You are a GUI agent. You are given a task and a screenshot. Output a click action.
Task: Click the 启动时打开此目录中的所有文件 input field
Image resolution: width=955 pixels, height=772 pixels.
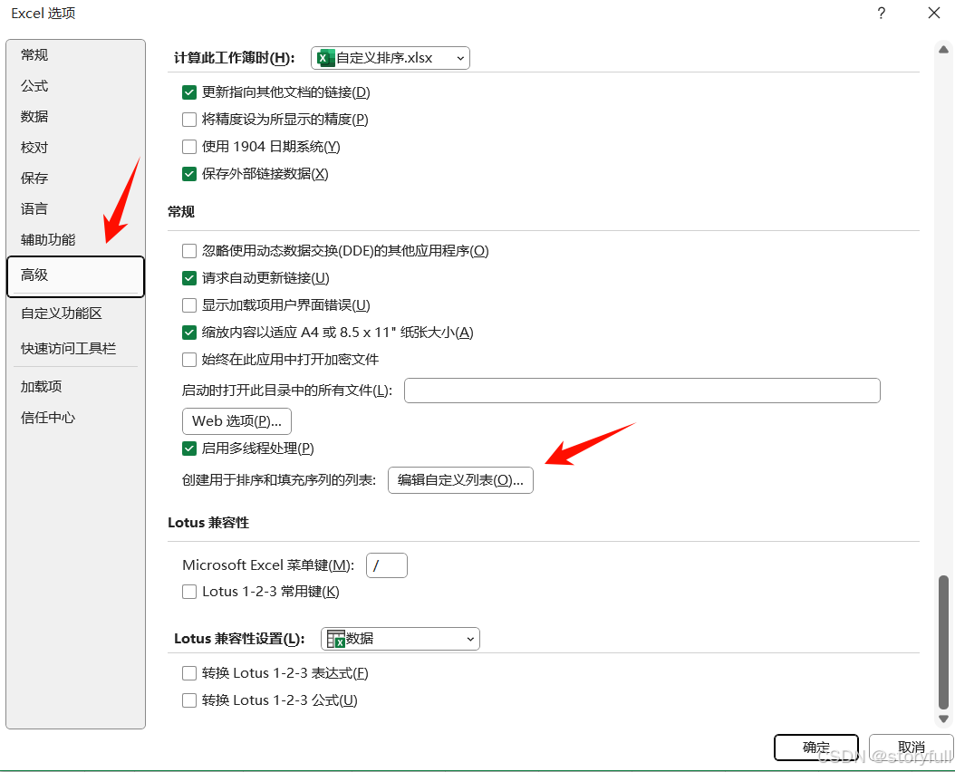[x=641, y=391]
